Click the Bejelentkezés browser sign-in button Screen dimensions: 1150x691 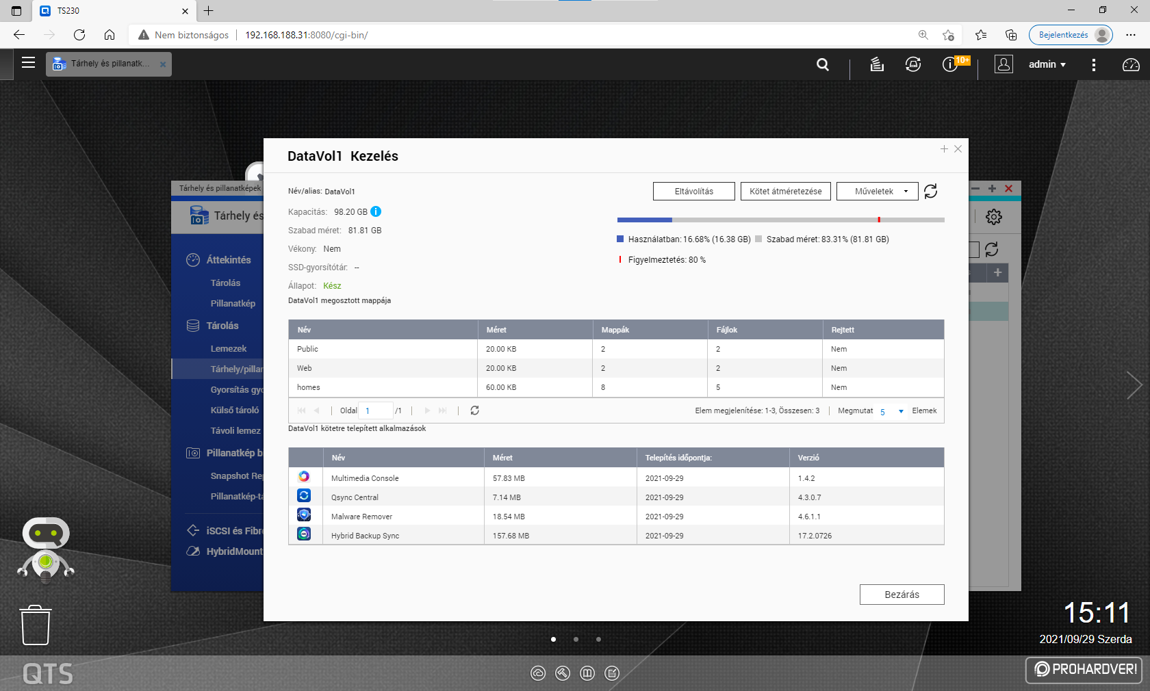[x=1071, y=35]
